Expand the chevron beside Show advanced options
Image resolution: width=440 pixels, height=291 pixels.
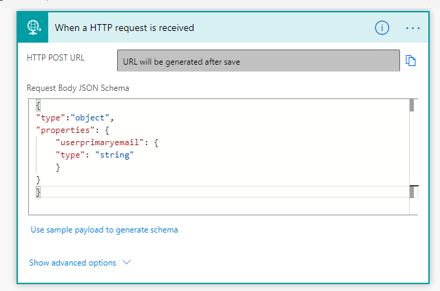point(126,262)
